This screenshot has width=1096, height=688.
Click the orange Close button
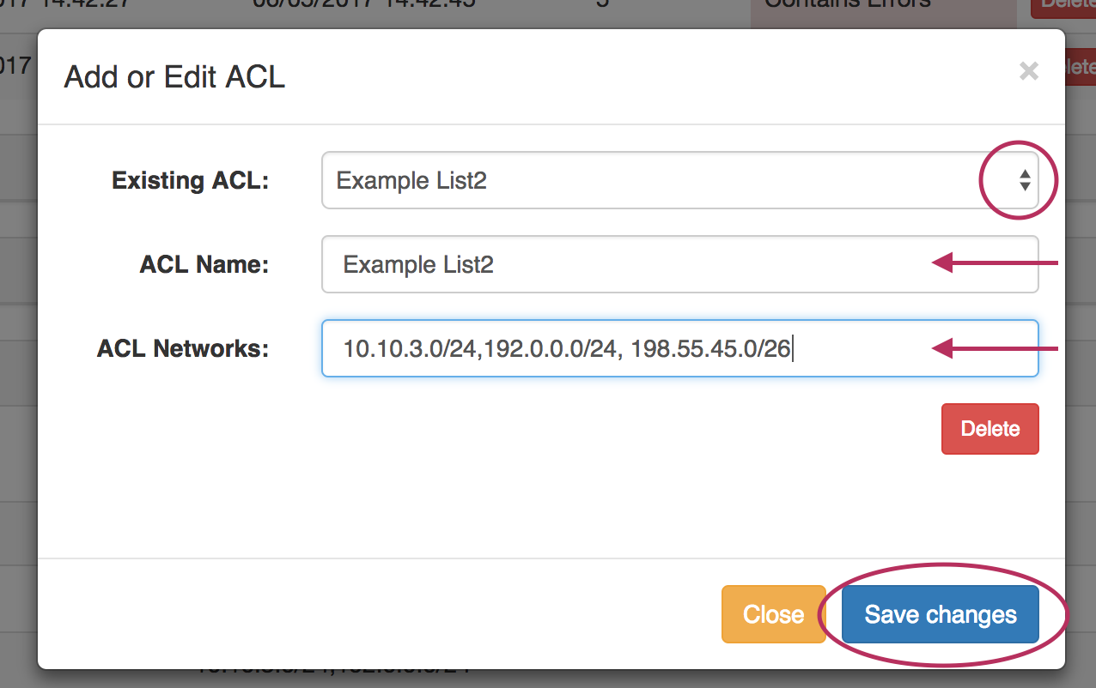pyautogui.click(x=773, y=614)
